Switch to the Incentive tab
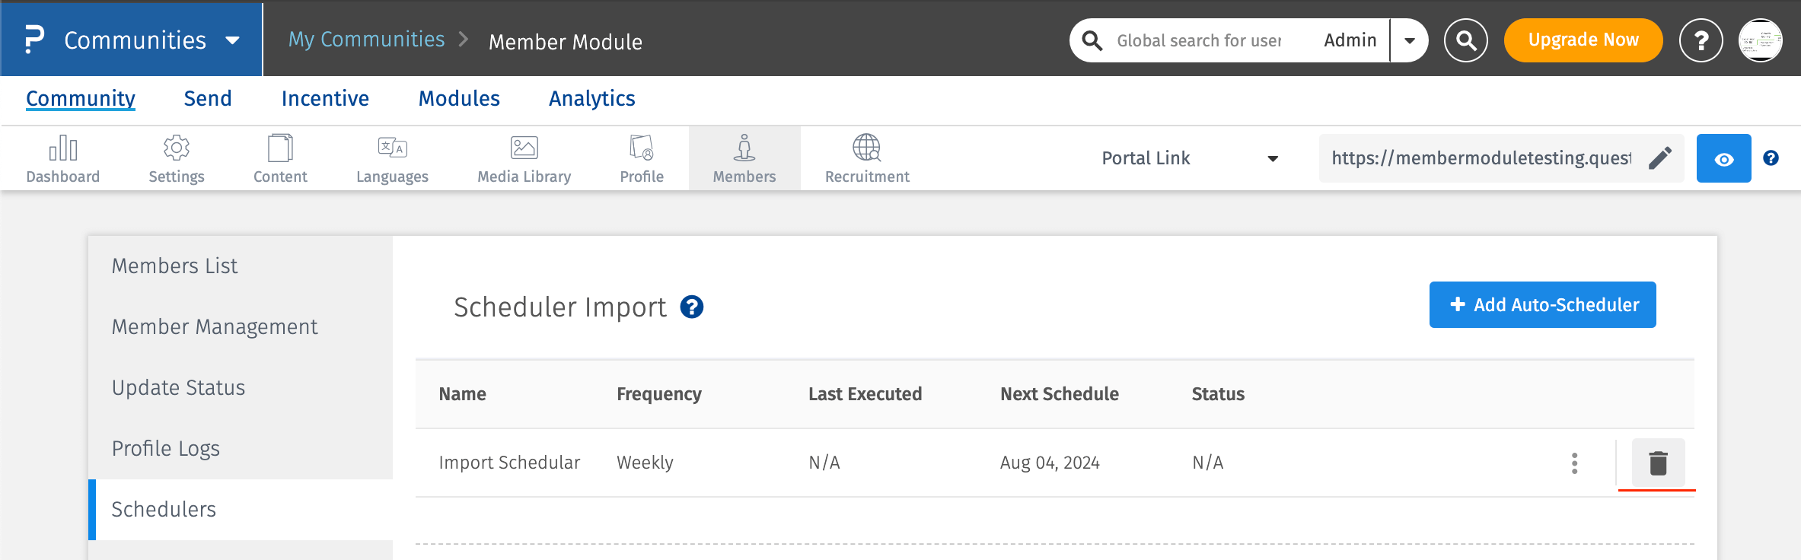This screenshot has width=1801, height=560. click(x=325, y=99)
